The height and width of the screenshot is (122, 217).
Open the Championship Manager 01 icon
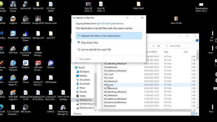(x=63, y=110)
